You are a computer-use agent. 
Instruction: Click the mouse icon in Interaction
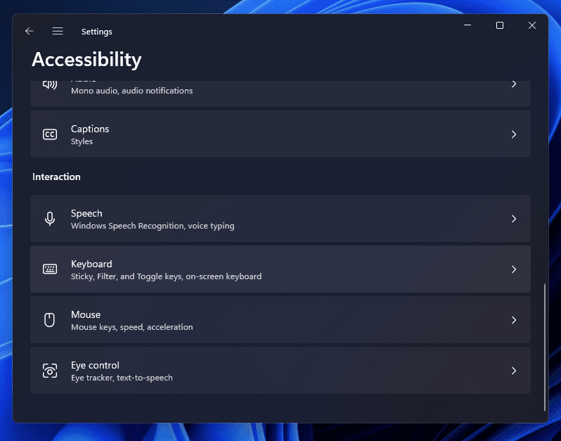(50, 320)
